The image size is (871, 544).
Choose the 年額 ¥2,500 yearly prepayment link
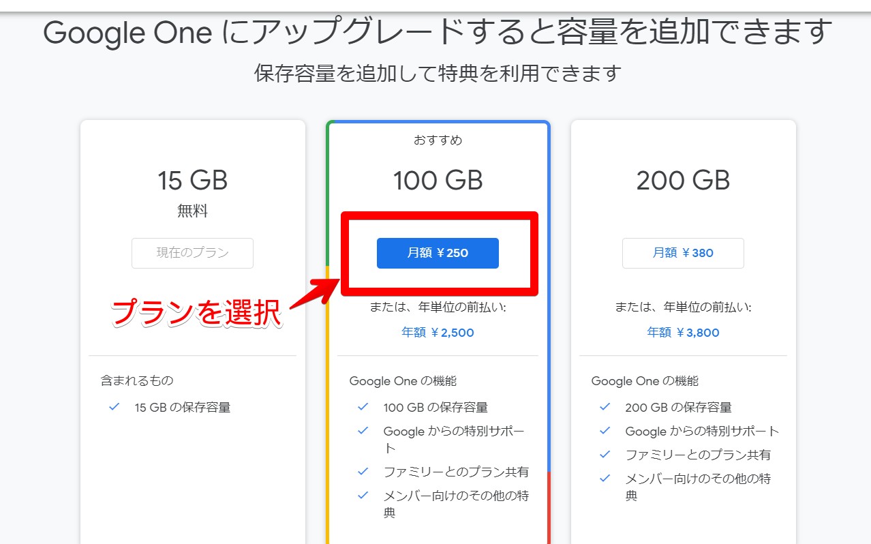click(438, 333)
